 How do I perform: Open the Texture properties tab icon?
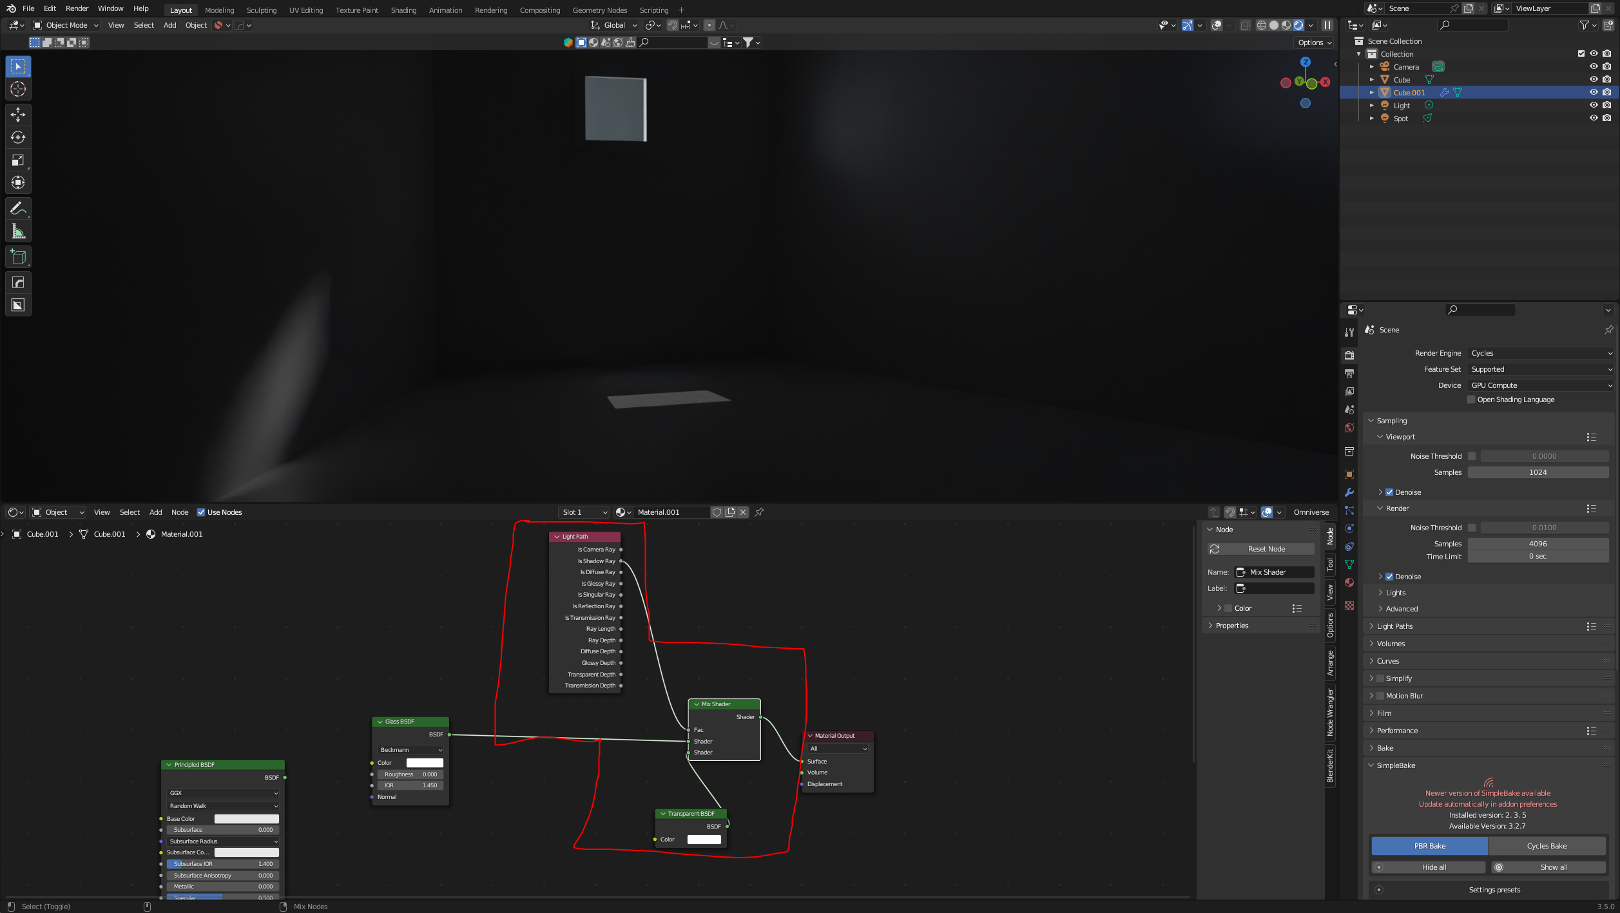coord(1349,606)
